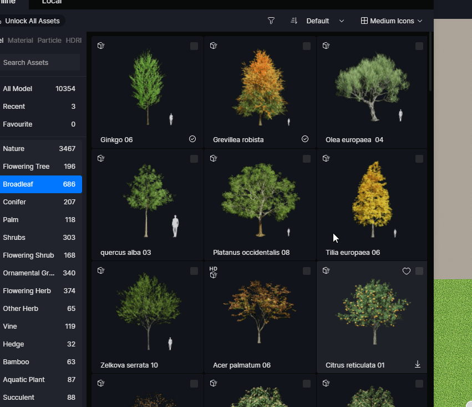Open the Medium Icons view dropdown
This screenshot has height=407, width=472.
point(392,21)
